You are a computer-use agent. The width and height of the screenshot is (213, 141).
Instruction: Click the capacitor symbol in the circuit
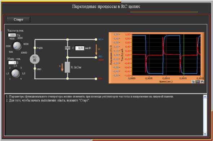pos(68,48)
